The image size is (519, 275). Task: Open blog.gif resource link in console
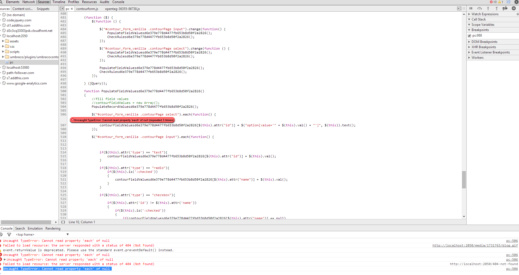475,245
